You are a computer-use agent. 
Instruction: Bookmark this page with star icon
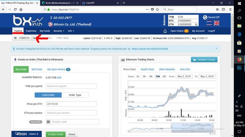click(x=157, y=10)
